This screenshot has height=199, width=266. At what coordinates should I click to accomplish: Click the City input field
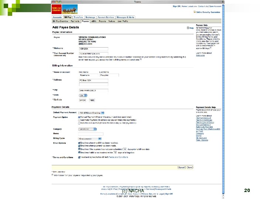click(93, 91)
